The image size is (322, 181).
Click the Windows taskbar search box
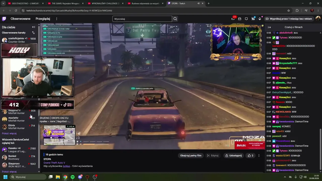point(28,177)
